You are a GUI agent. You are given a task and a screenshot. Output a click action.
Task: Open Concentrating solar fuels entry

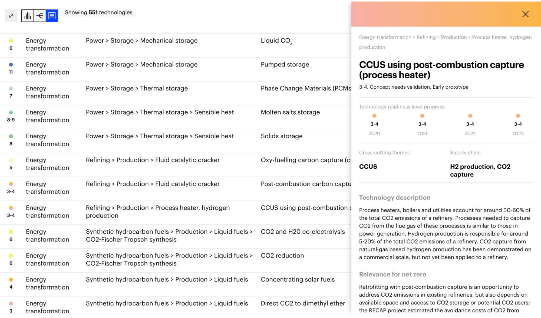[x=298, y=279]
